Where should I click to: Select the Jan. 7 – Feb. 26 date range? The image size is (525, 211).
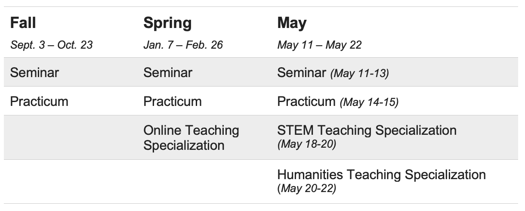point(183,45)
